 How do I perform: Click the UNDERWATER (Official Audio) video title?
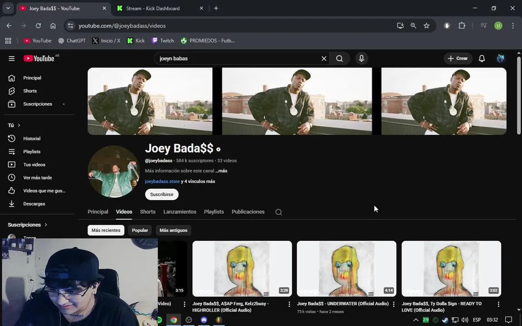click(x=343, y=303)
